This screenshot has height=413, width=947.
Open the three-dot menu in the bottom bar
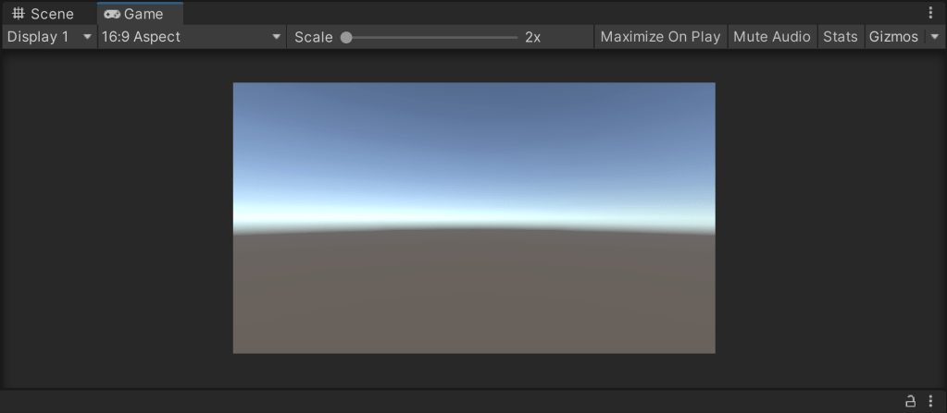point(930,401)
